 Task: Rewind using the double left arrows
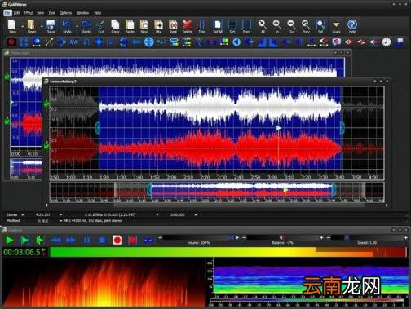[x=56, y=241]
